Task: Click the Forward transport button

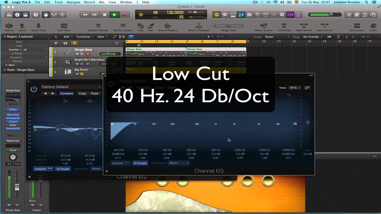Action: (x=95, y=15)
